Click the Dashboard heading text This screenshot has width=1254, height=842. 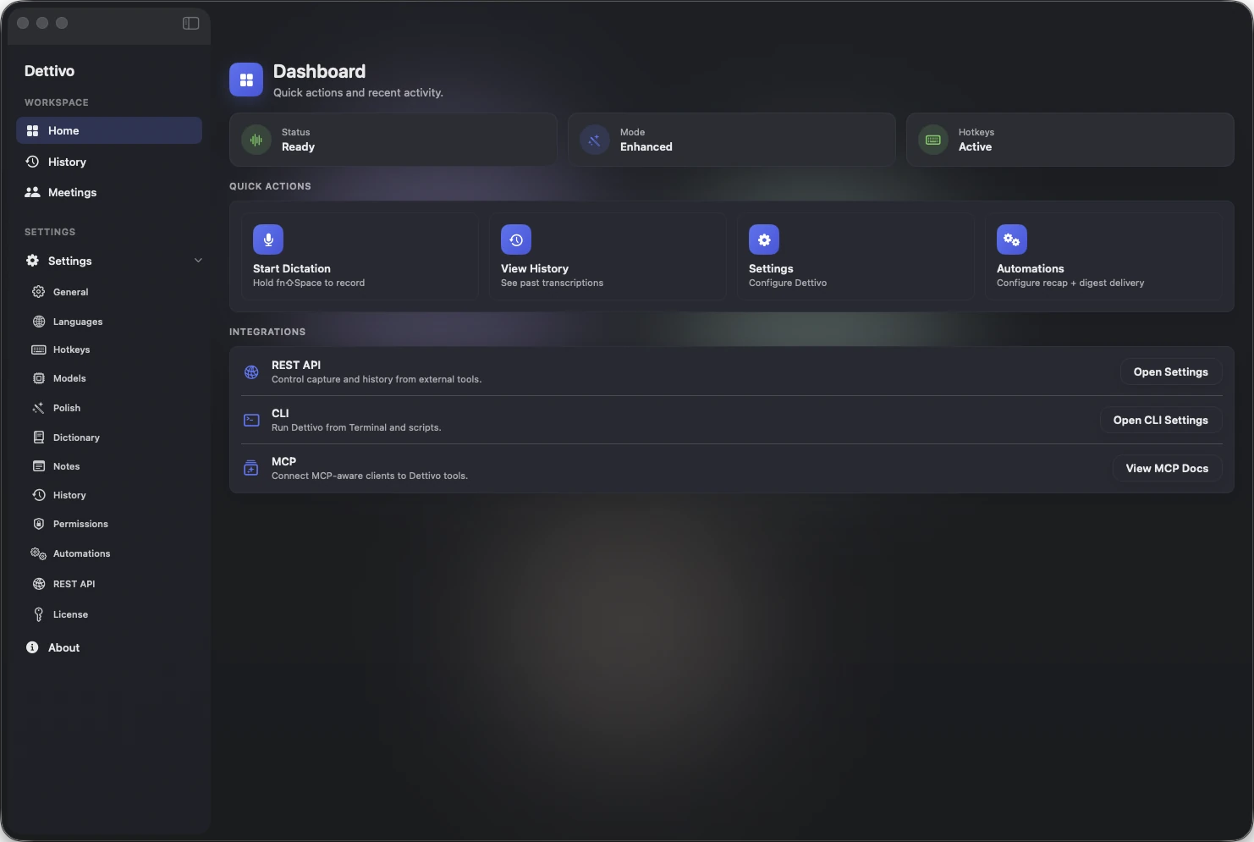click(x=319, y=71)
